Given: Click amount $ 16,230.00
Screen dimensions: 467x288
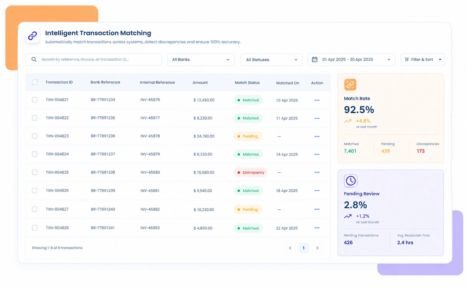Looking at the screenshot, I should coord(204,209).
